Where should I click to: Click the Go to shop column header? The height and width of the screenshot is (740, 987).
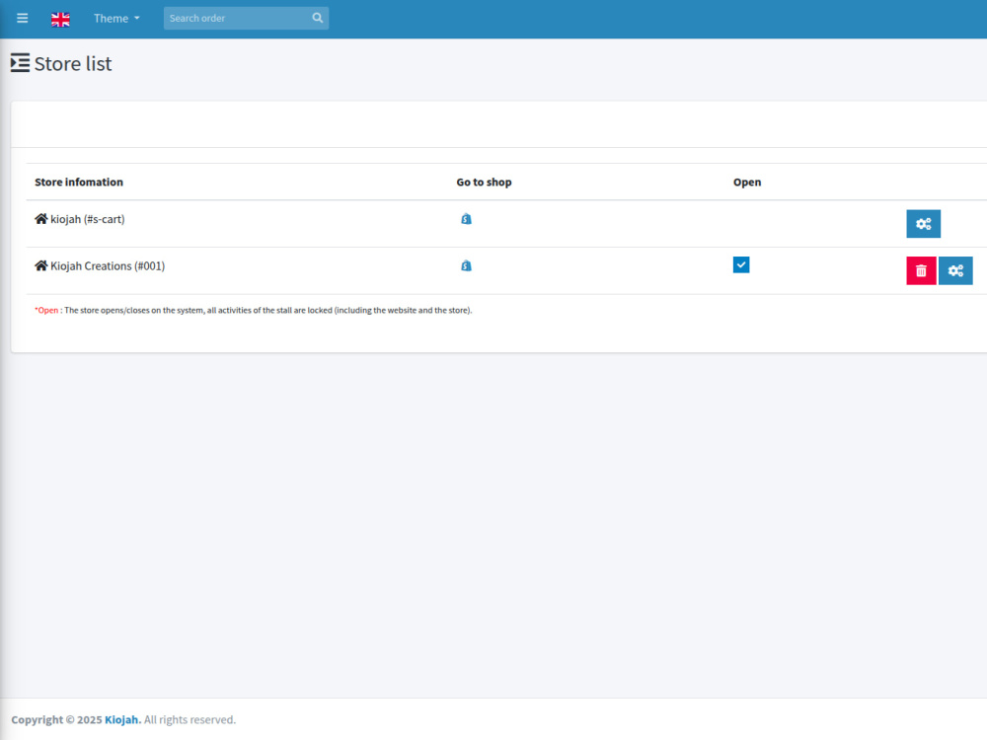click(484, 182)
